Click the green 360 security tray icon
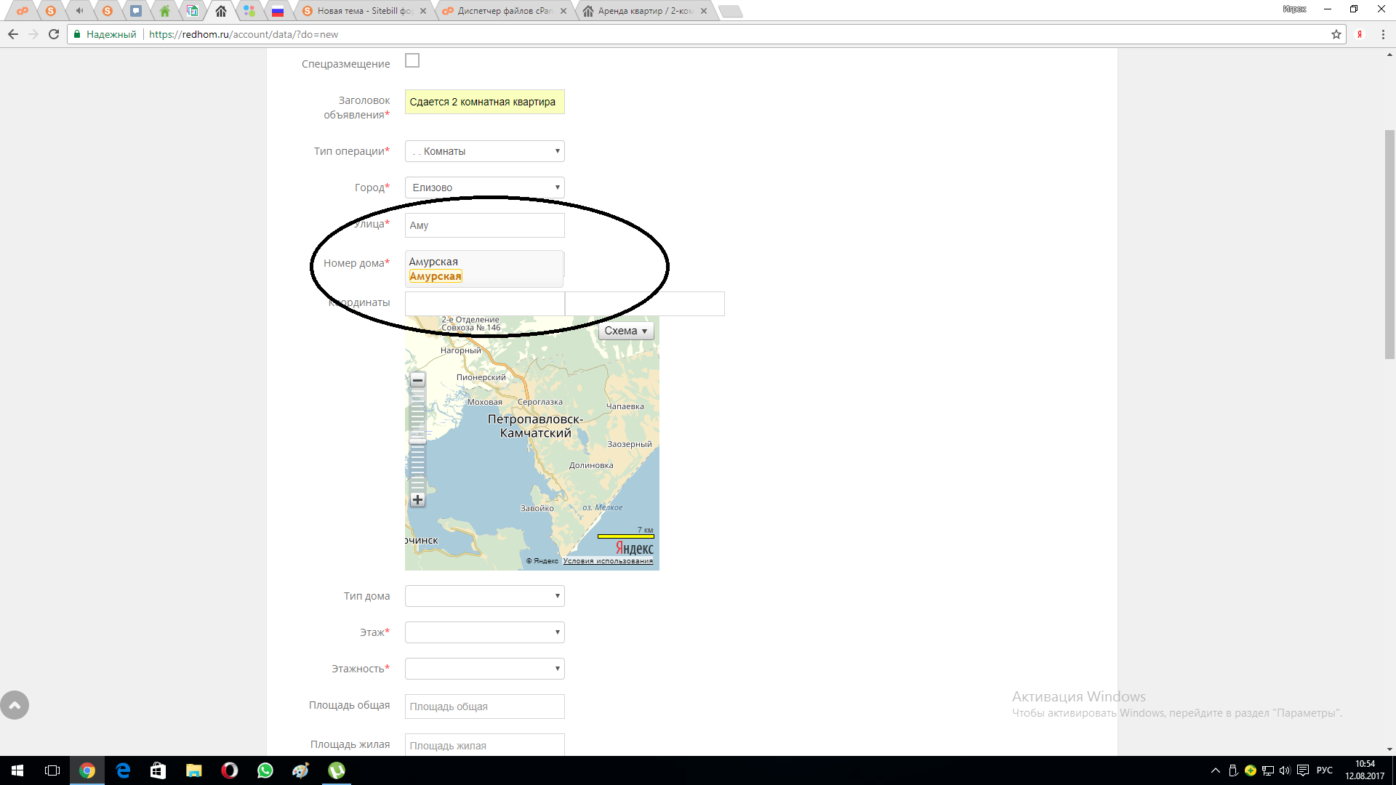The image size is (1396, 785). (1251, 770)
